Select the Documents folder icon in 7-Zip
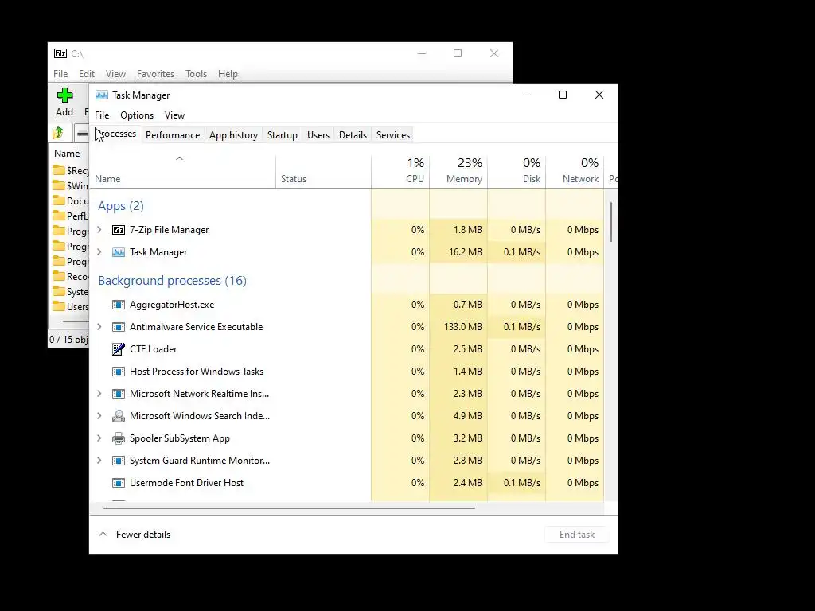 coord(59,200)
